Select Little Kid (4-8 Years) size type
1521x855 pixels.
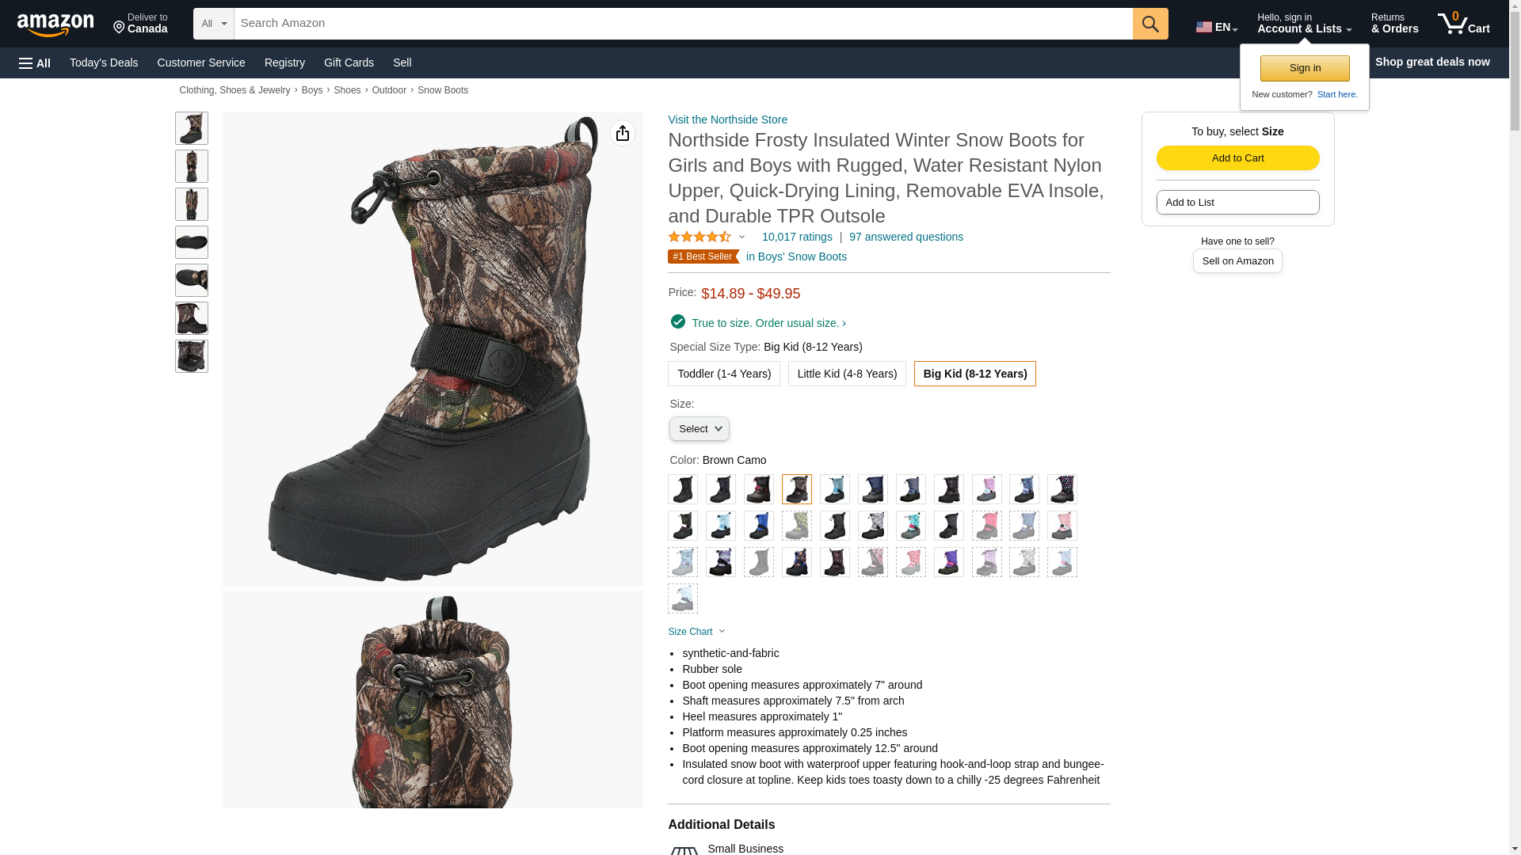click(847, 374)
